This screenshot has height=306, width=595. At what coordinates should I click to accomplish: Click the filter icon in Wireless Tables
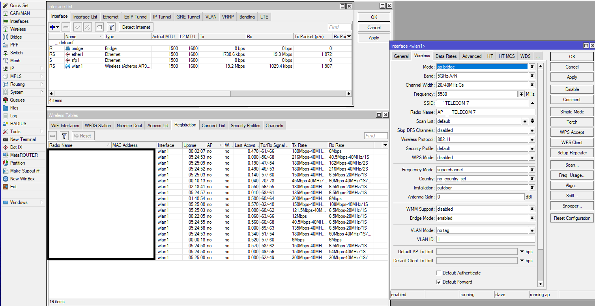coord(65,136)
